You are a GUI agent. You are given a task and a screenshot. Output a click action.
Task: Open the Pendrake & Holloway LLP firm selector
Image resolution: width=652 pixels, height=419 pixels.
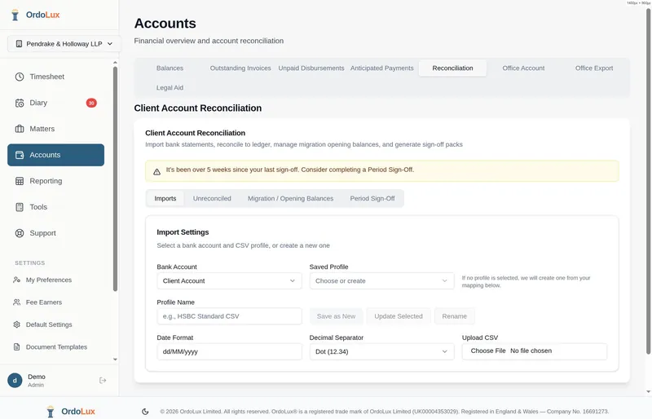point(64,44)
